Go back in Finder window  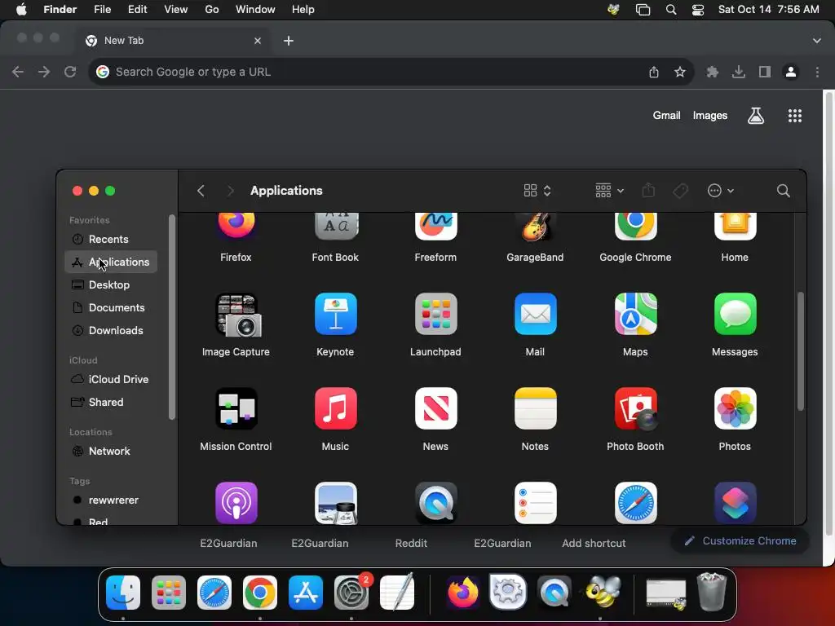click(x=201, y=191)
